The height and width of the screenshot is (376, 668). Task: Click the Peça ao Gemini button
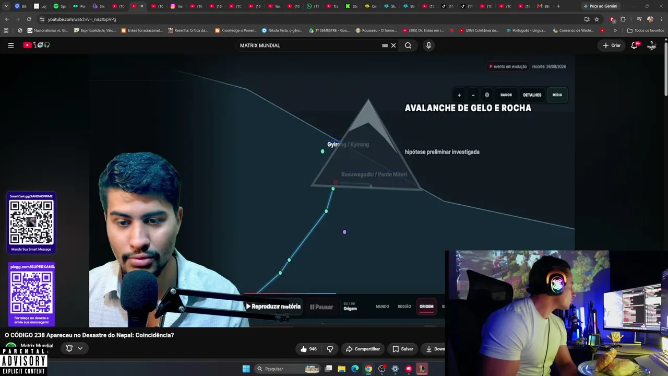pos(600,6)
